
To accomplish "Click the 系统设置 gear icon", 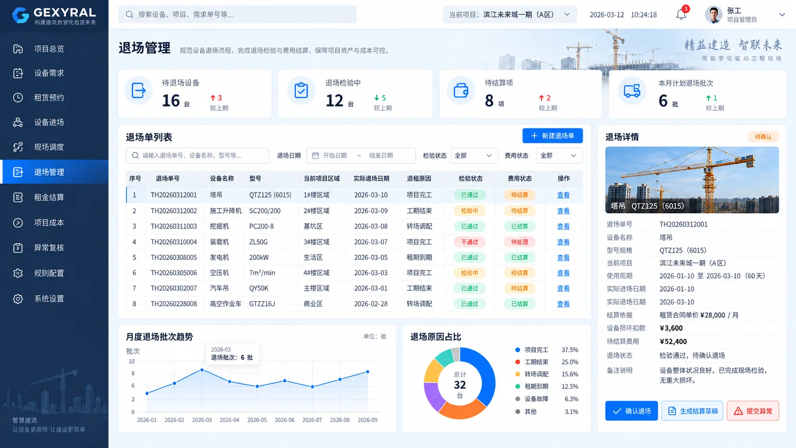I will [x=18, y=299].
